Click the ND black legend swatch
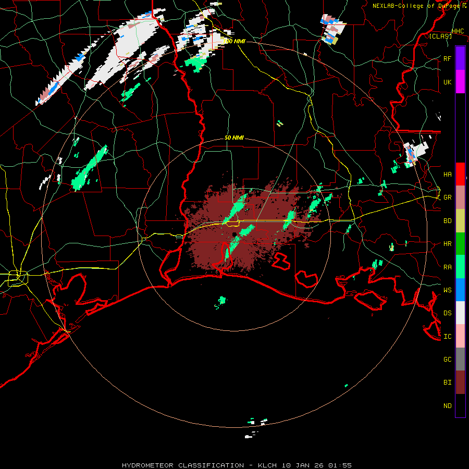Screen dimensions: 469x469 pyautogui.click(x=460, y=405)
